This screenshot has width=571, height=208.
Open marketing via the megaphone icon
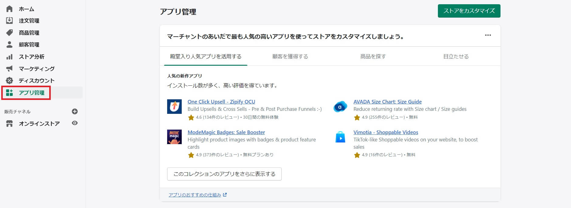pyautogui.click(x=9, y=69)
